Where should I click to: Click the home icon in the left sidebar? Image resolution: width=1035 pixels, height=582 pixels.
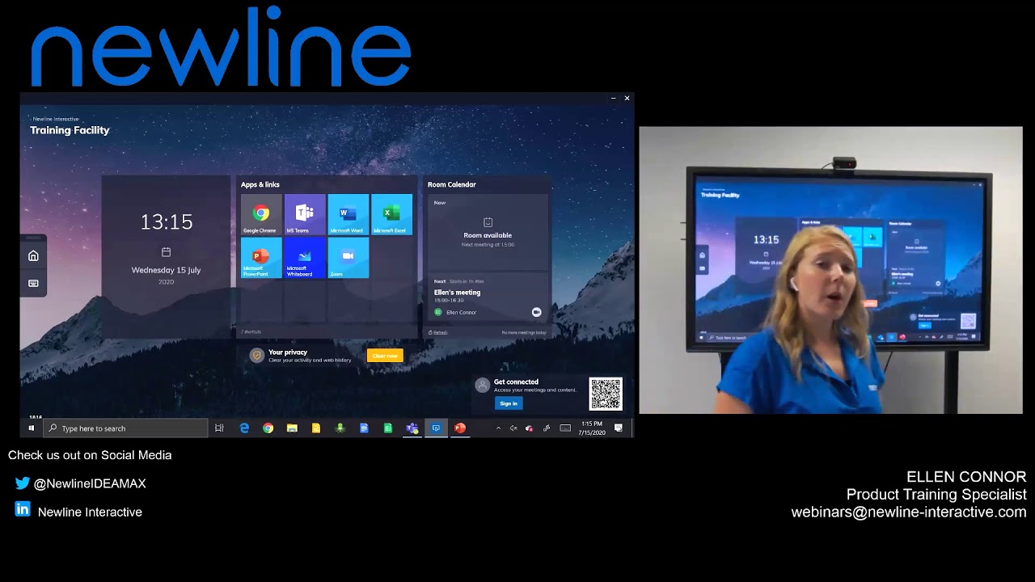click(33, 256)
